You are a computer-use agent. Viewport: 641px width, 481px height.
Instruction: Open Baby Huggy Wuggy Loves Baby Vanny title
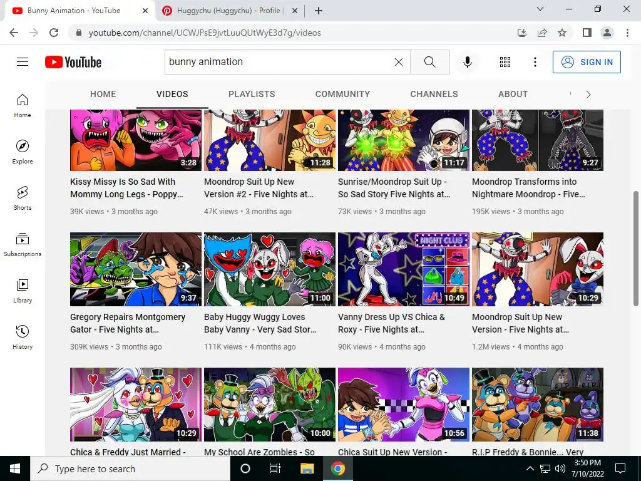point(260,323)
